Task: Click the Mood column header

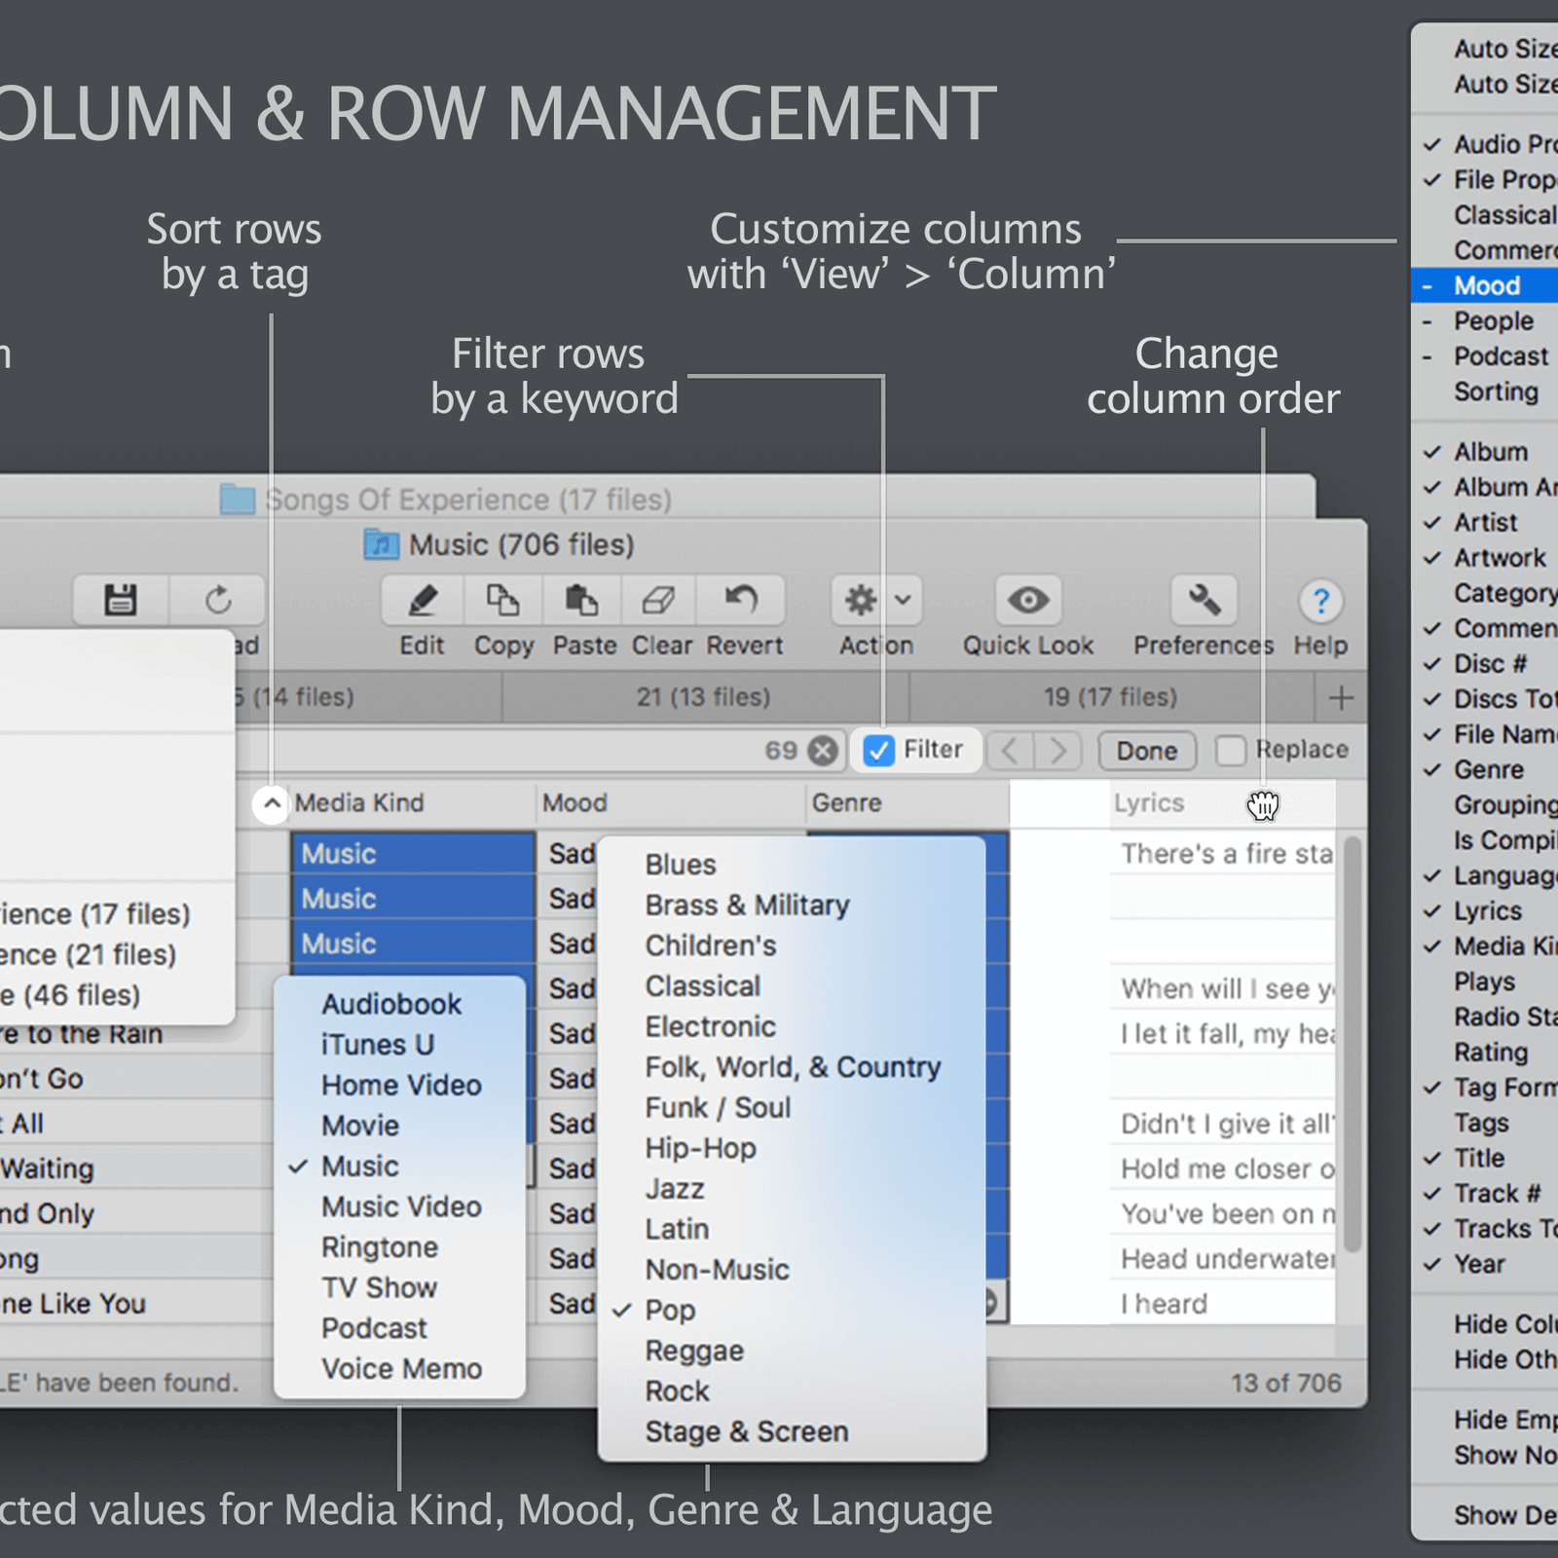Action: coord(671,803)
